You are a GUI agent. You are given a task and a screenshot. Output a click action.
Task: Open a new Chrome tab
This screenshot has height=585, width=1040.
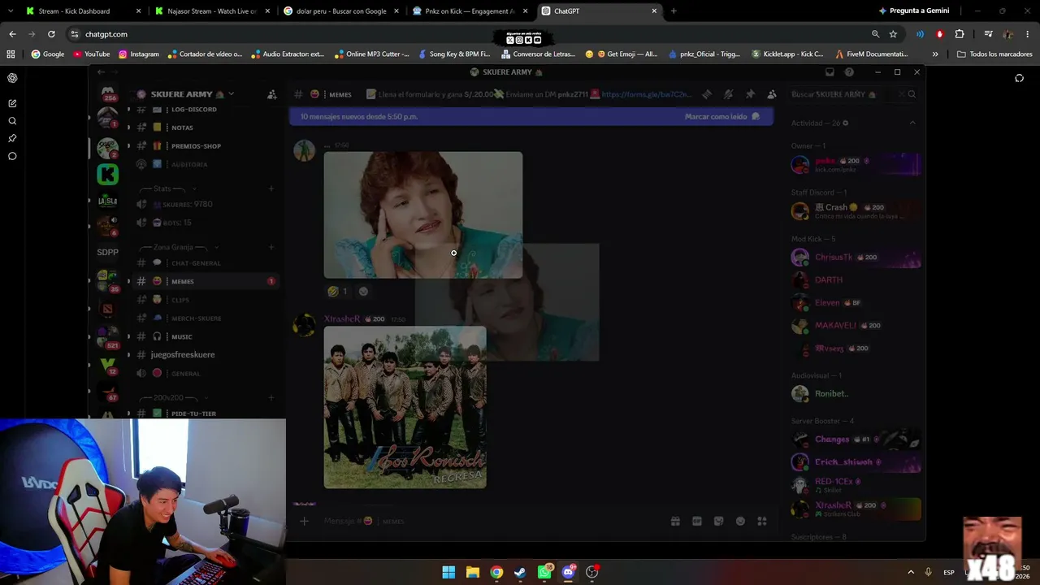674,11
